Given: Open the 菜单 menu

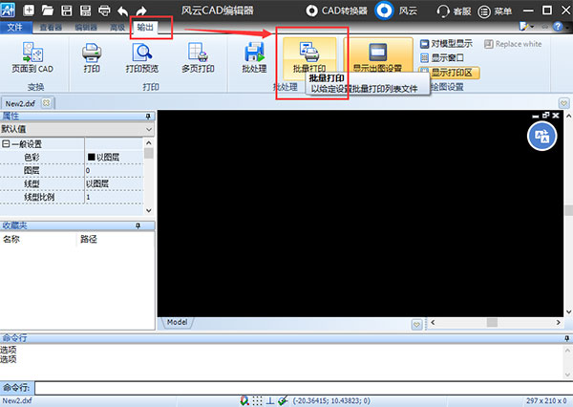Looking at the screenshot, I should click(495, 11).
